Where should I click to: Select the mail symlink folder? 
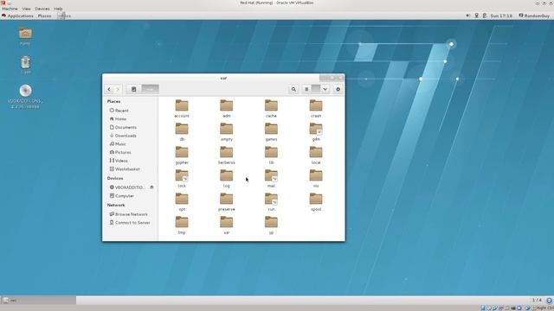tap(271, 179)
